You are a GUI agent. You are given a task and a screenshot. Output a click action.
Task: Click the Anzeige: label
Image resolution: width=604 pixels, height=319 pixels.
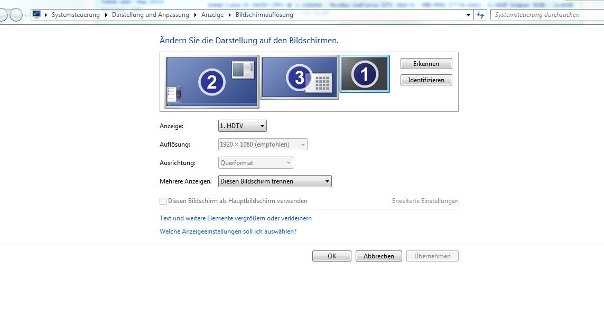171,125
